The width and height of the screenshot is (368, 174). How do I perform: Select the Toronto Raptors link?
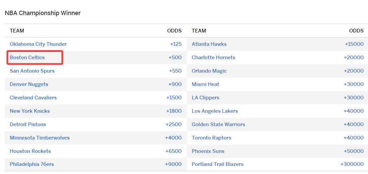click(211, 138)
